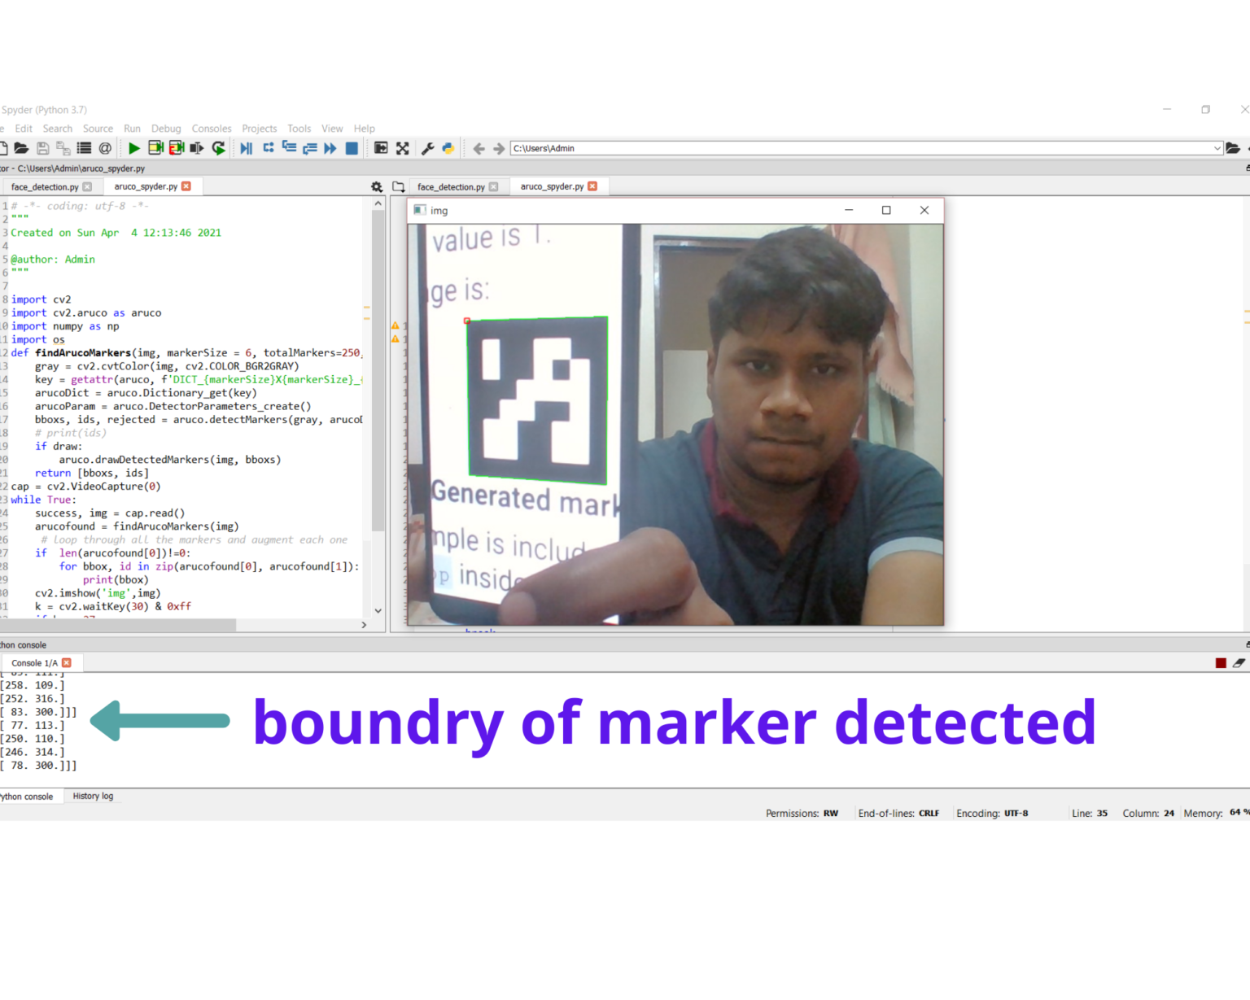Open Preferences via the wrench icon
The height and width of the screenshot is (1000, 1250).
427,148
